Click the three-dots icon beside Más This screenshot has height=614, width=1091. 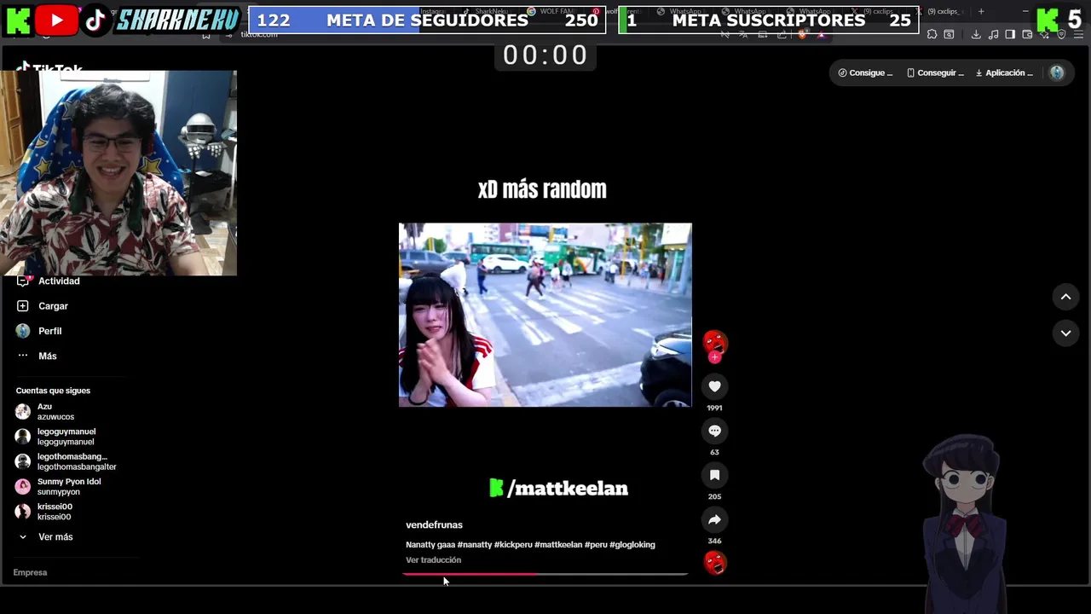click(23, 356)
